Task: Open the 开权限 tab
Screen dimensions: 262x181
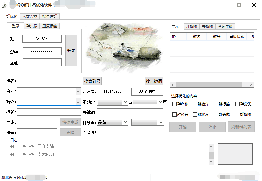Action: [x=191, y=26]
